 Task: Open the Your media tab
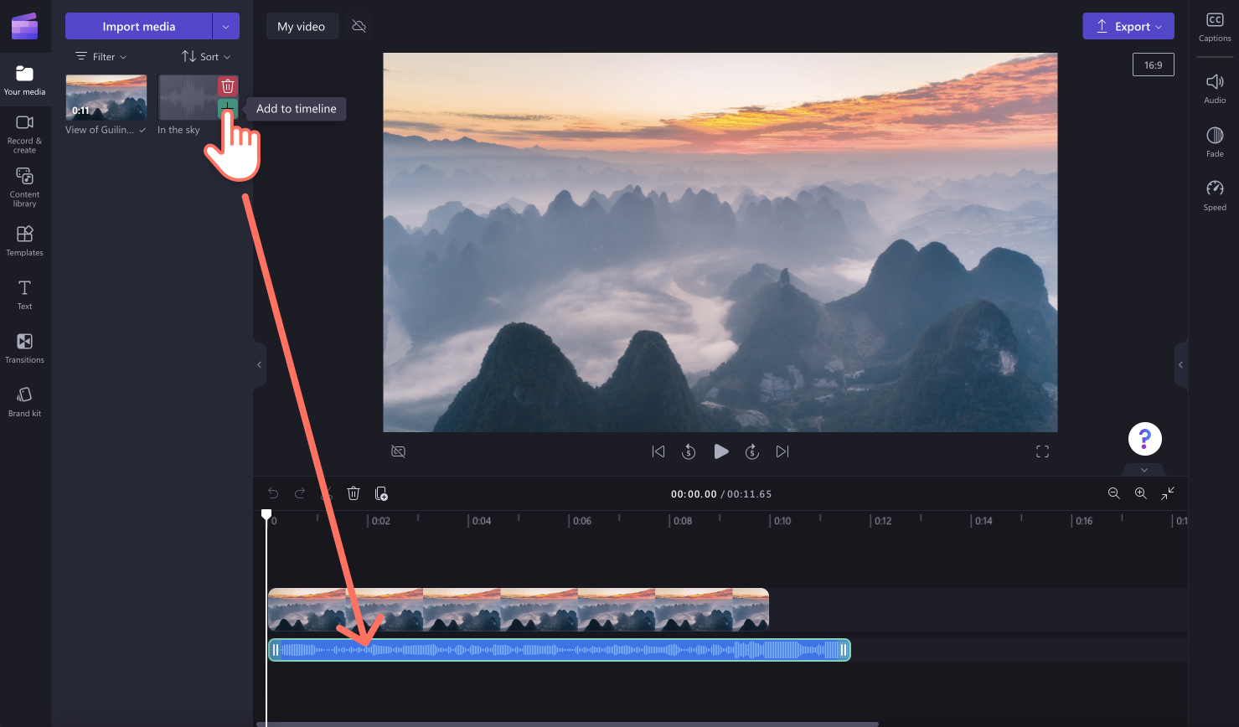[25, 80]
